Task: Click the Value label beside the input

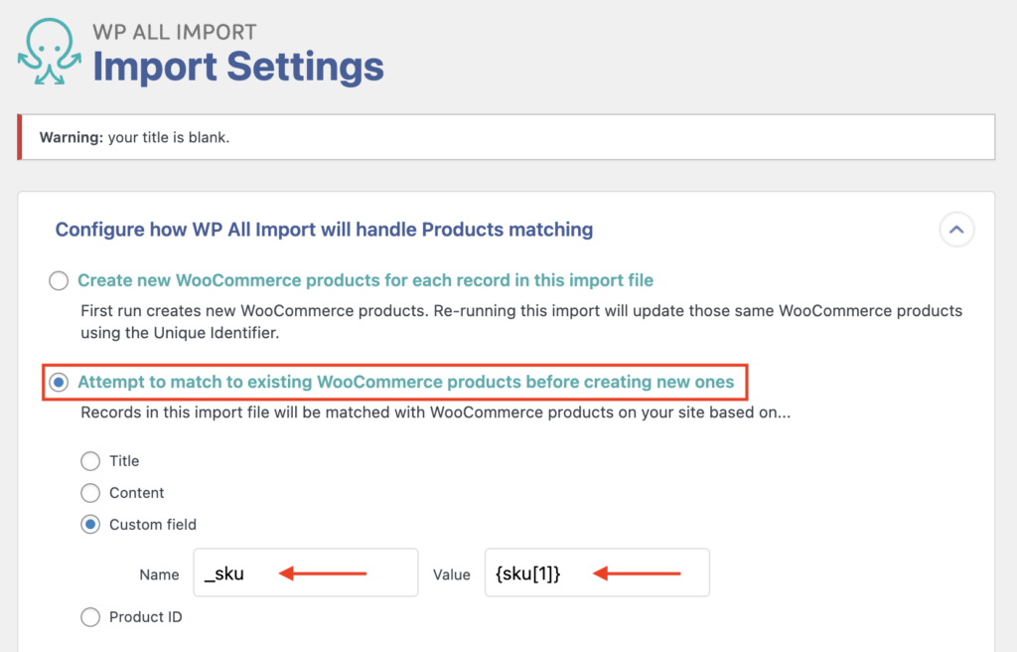Action: pos(452,574)
